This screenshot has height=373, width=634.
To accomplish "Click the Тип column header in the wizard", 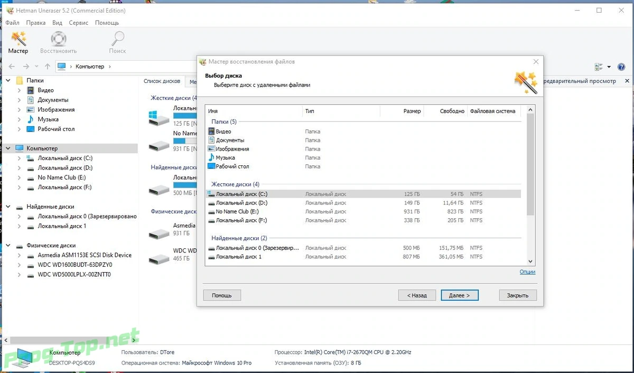I will 341,111.
